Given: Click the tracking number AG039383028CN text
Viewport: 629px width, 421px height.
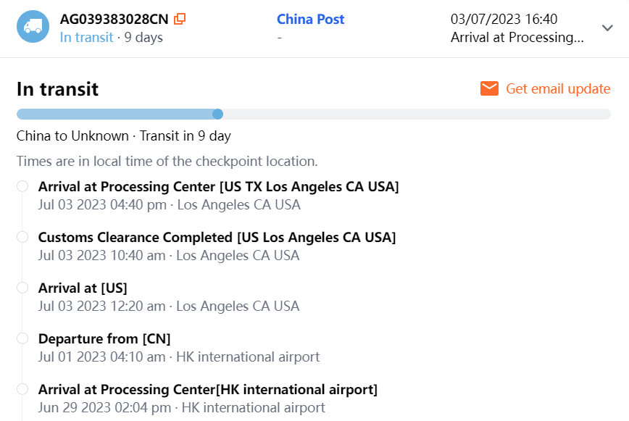Looking at the screenshot, I should click(x=115, y=20).
